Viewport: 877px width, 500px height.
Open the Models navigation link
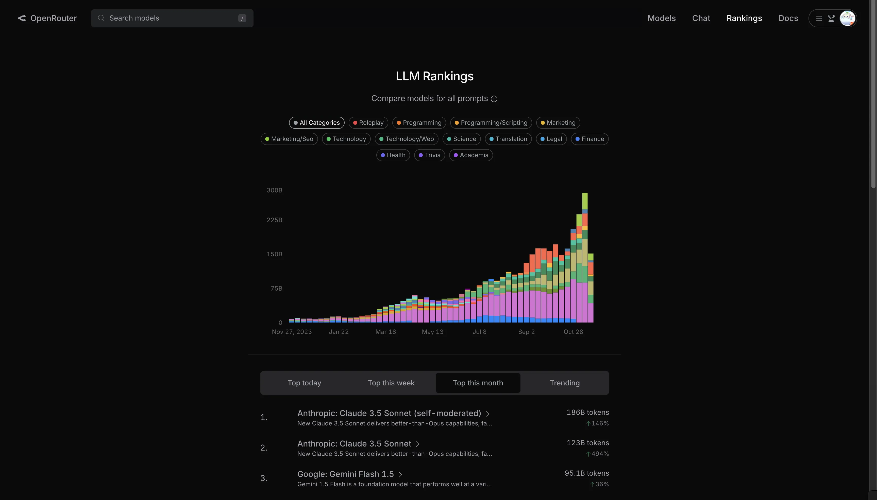[661, 18]
